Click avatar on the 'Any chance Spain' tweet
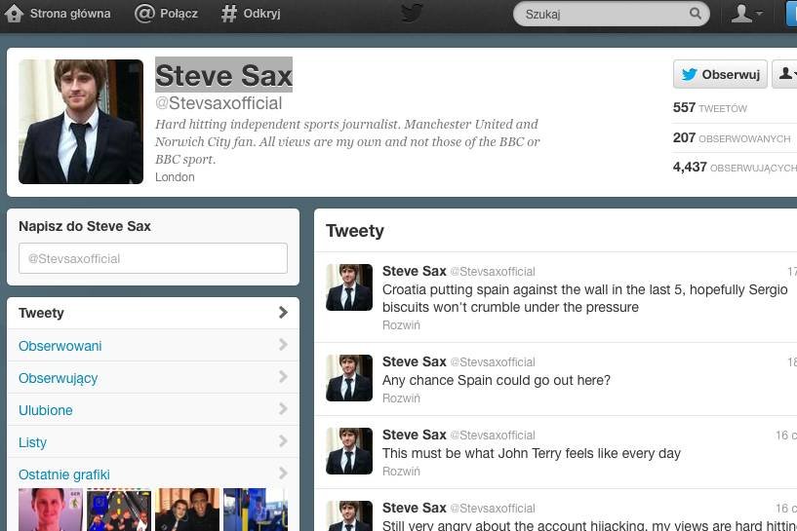This screenshot has height=531, width=797. 349,378
